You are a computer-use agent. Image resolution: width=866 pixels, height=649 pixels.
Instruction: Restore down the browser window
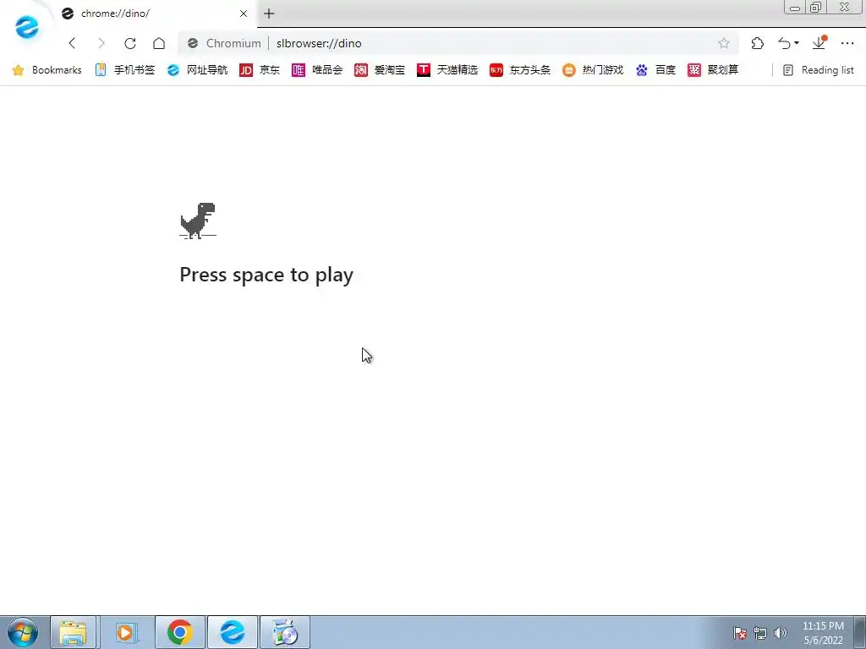pos(816,7)
